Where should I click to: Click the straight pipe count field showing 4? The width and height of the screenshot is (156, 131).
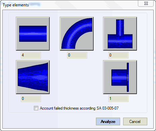31,55
